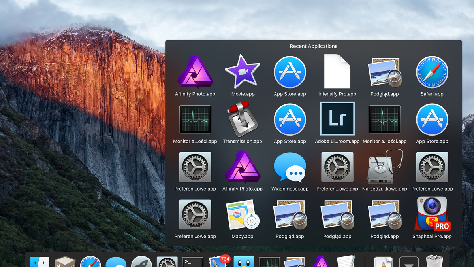Open Preferen...owe.app beside Mapy.app
The height and width of the screenshot is (267, 474).
pyautogui.click(x=195, y=214)
